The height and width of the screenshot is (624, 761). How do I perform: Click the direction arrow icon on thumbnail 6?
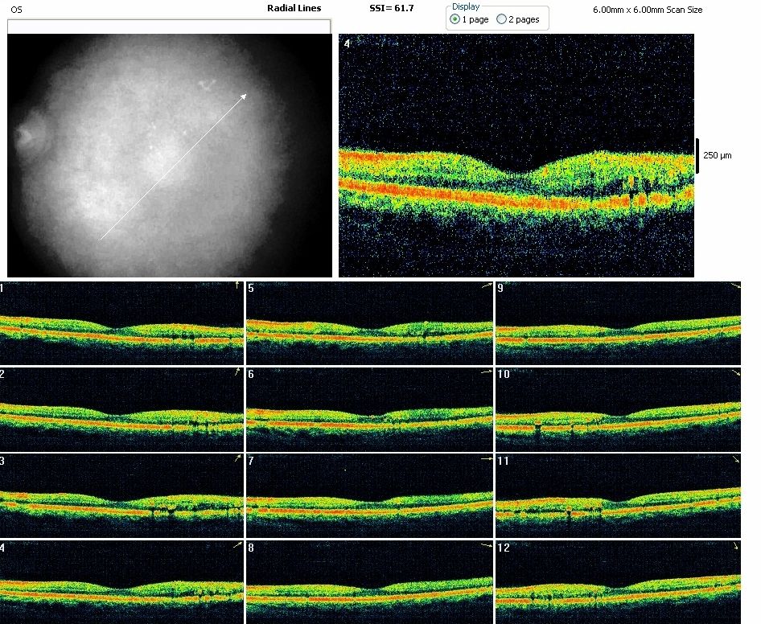486,372
